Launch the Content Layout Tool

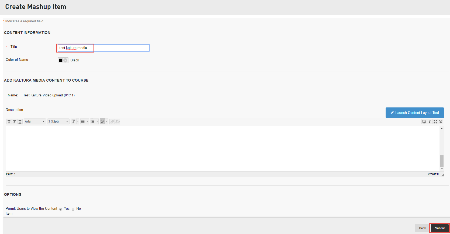click(415, 113)
